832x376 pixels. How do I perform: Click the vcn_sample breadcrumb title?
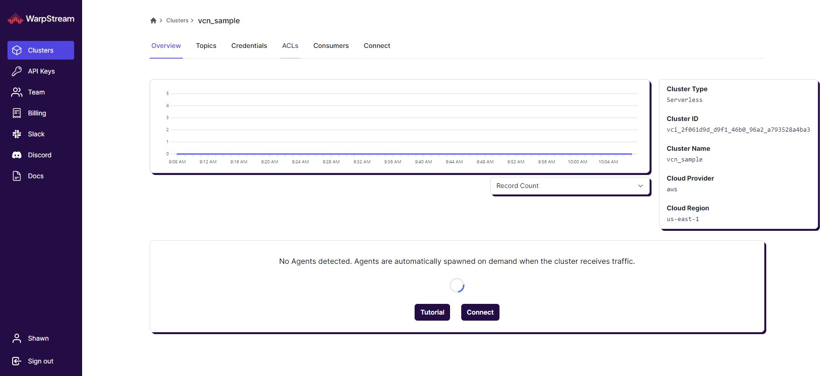pyautogui.click(x=219, y=20)
